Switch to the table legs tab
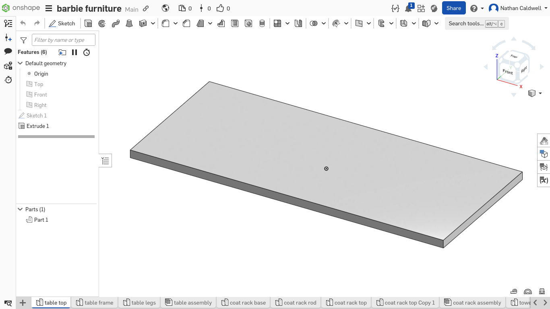 (x=140, y=303)
